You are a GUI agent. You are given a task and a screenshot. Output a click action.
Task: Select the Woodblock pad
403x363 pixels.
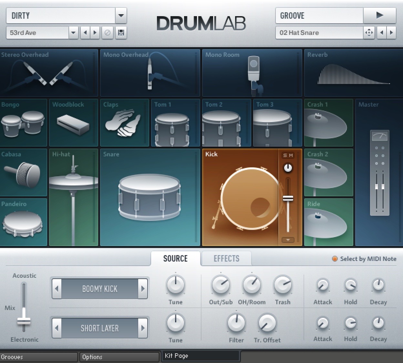73,123
